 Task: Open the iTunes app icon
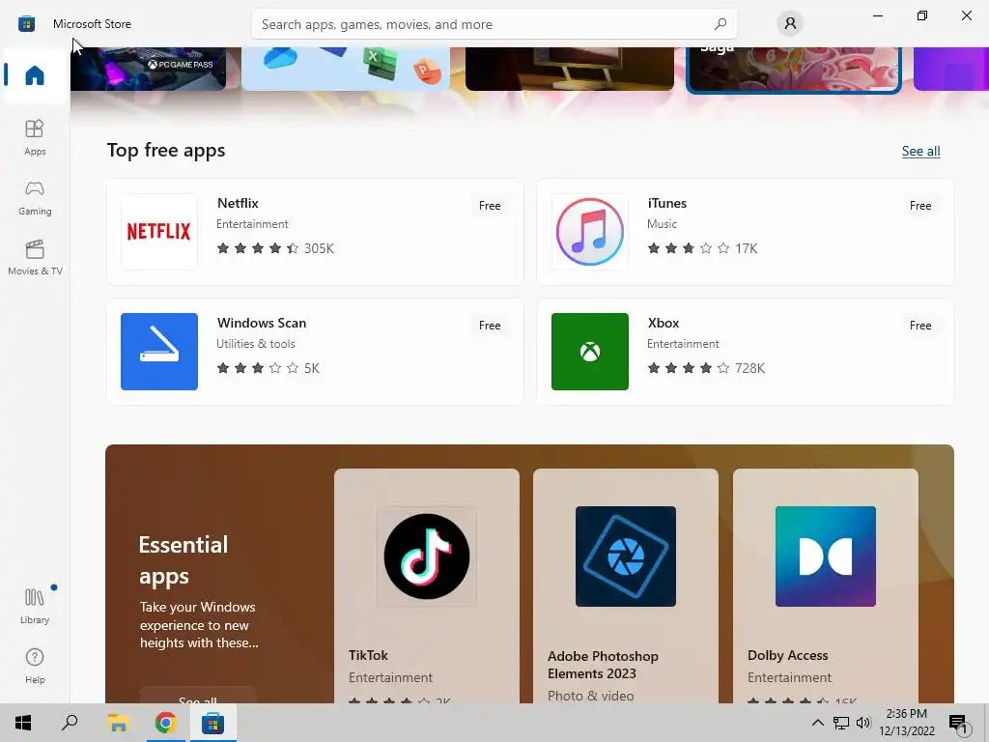tap(590, 232)
